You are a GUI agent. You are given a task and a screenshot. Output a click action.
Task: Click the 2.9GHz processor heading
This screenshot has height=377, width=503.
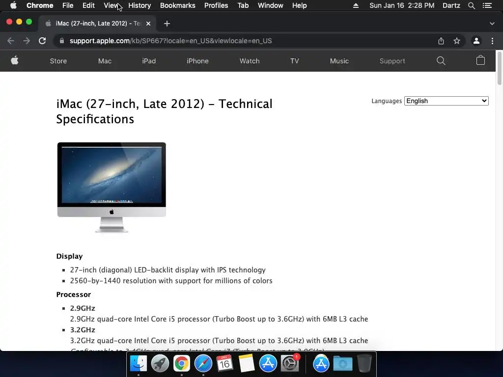tap(83, 308)
